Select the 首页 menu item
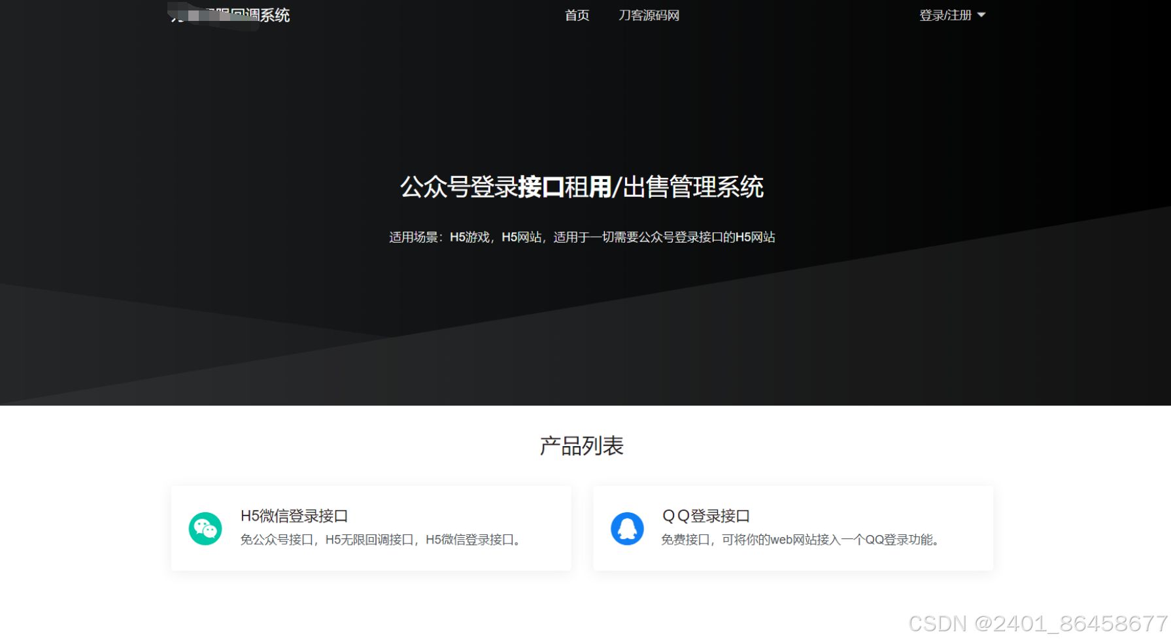Image resolution: width=1171 pixels, height=643 pixels. [577, 14]
